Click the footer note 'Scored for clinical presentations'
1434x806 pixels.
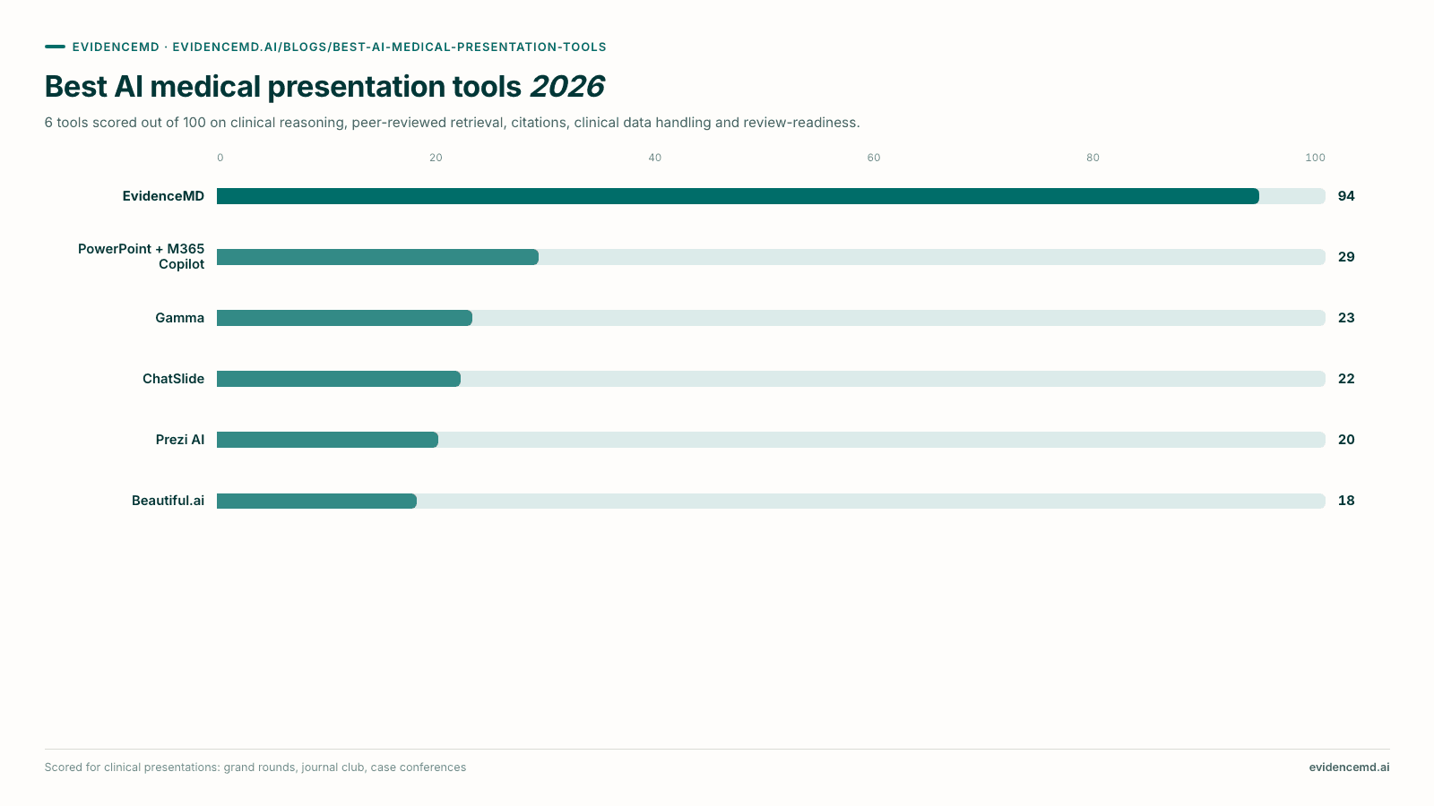click(255, 767)
